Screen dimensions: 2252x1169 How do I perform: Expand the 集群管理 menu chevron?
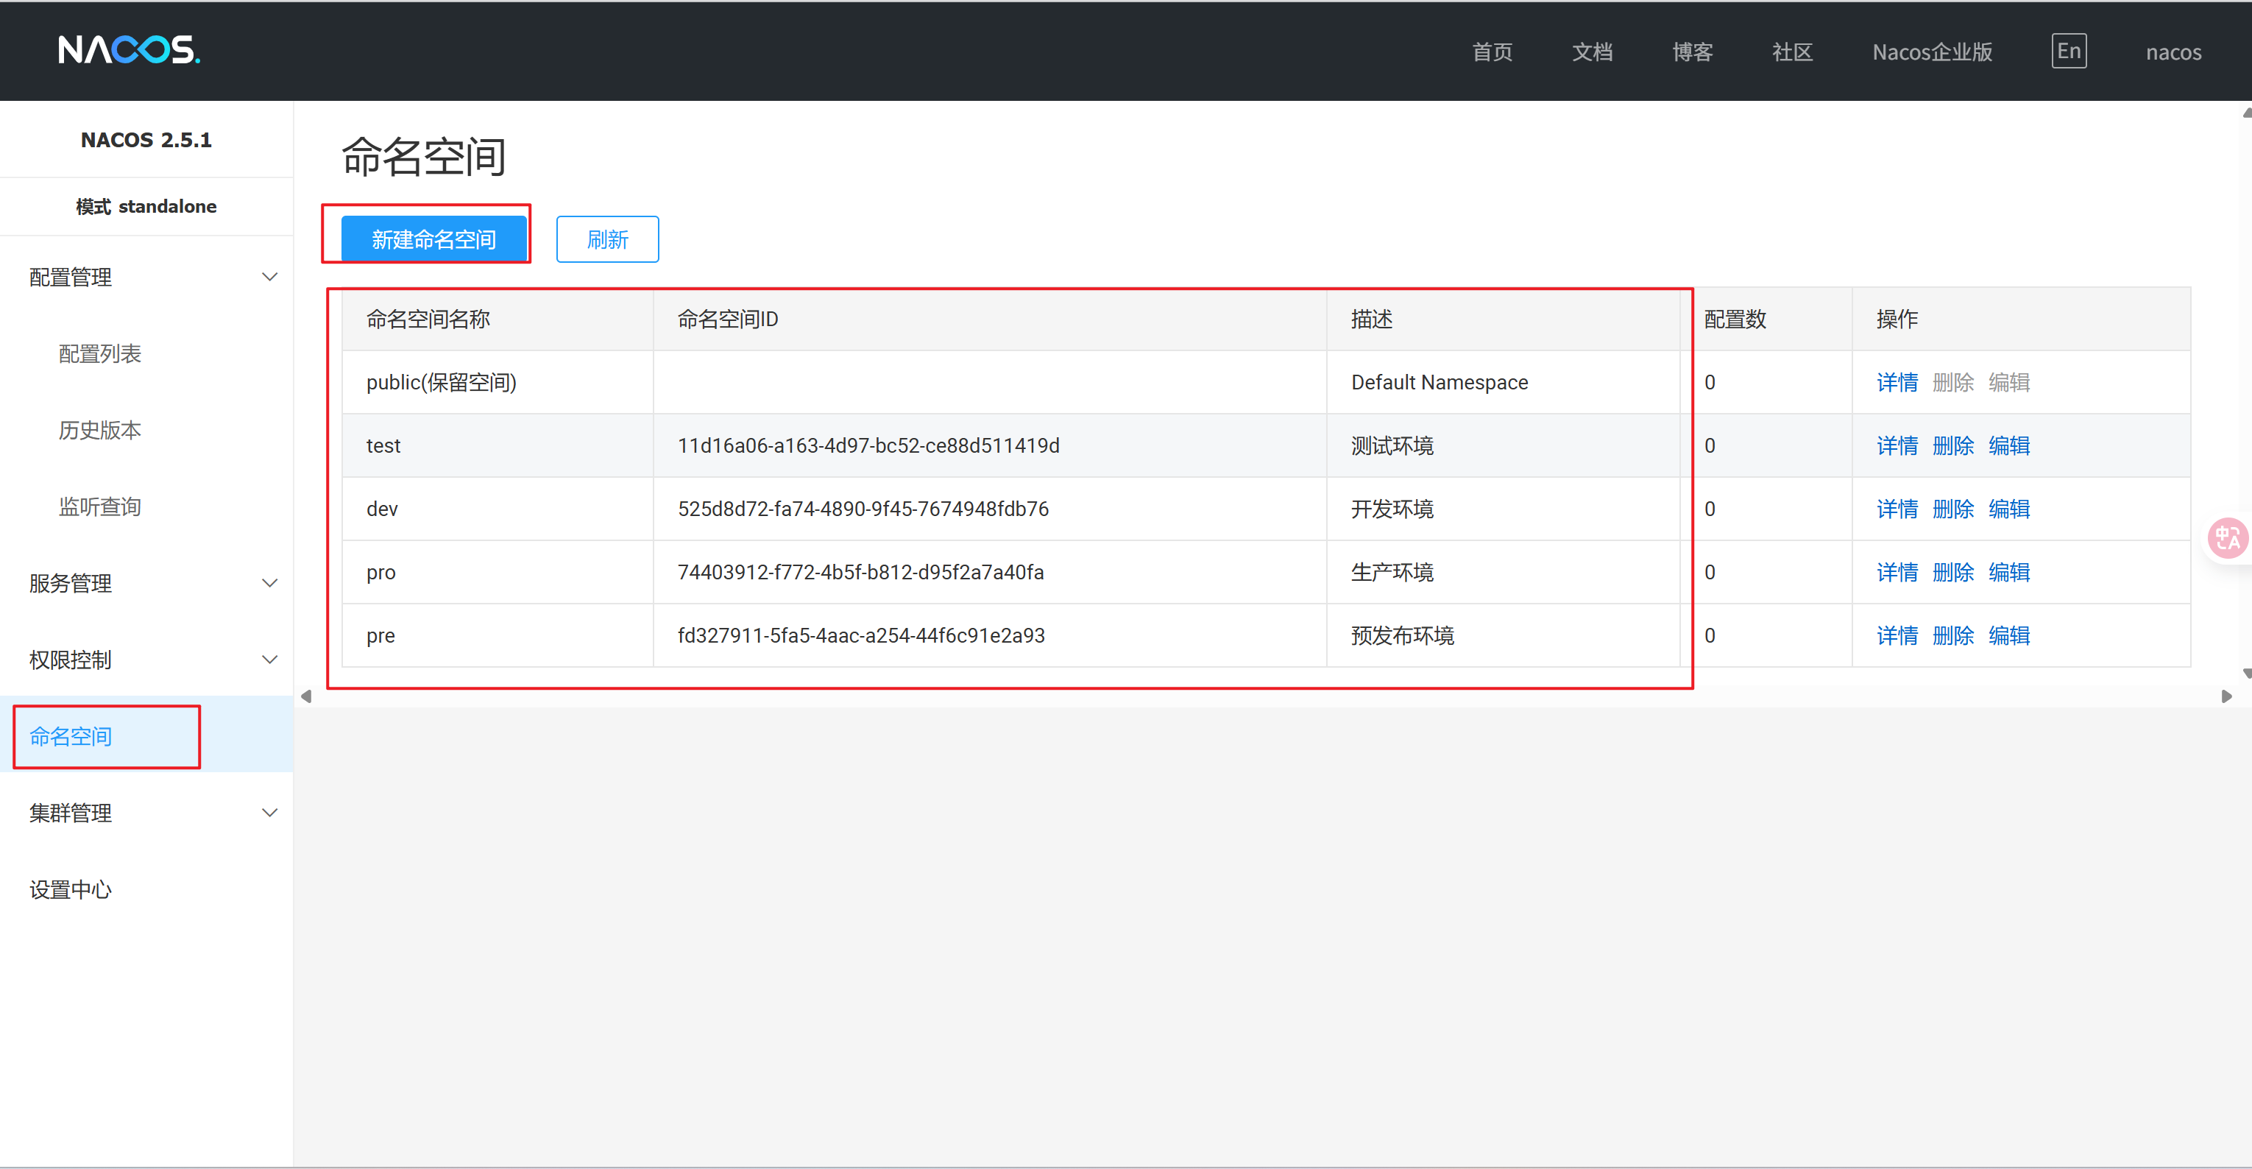click(x=270, y=812)
